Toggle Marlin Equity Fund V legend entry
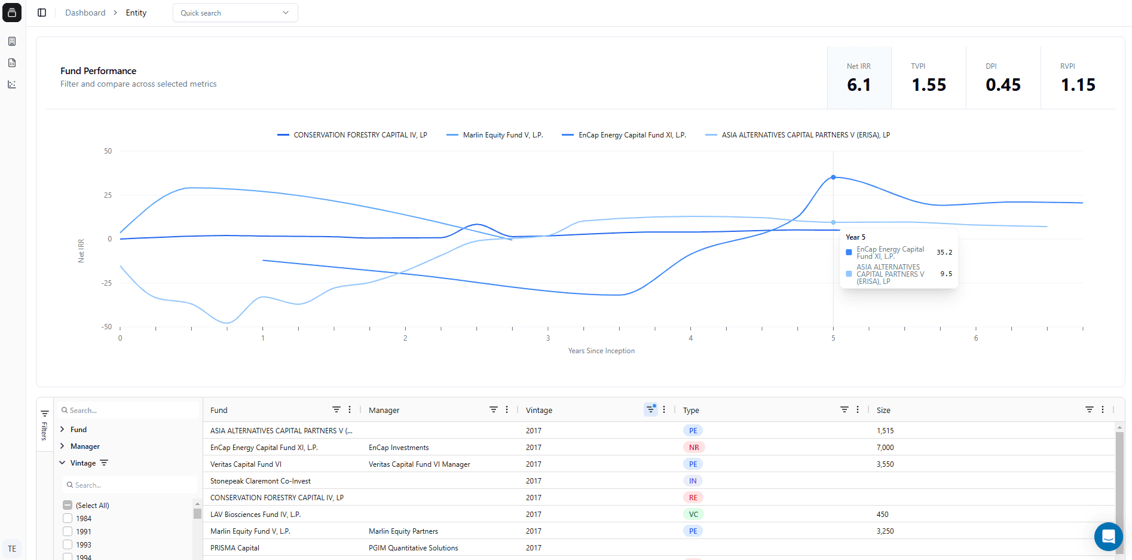Image resolution: width=1132 pixels, height=560 pixels. (495, 135)
